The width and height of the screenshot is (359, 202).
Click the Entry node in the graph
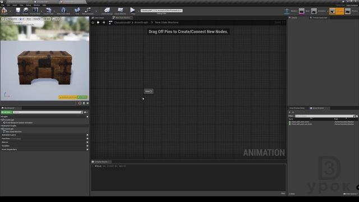pos(149,91)
